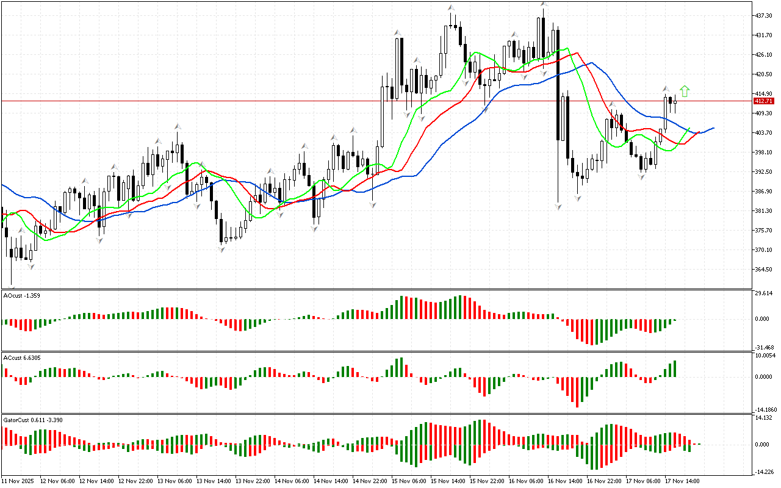
Task: Click the green buy signal arrow
Action: point(685,91)
